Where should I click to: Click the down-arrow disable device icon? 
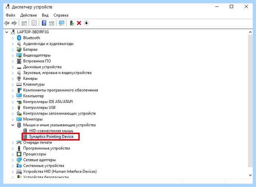click(86, 23)
